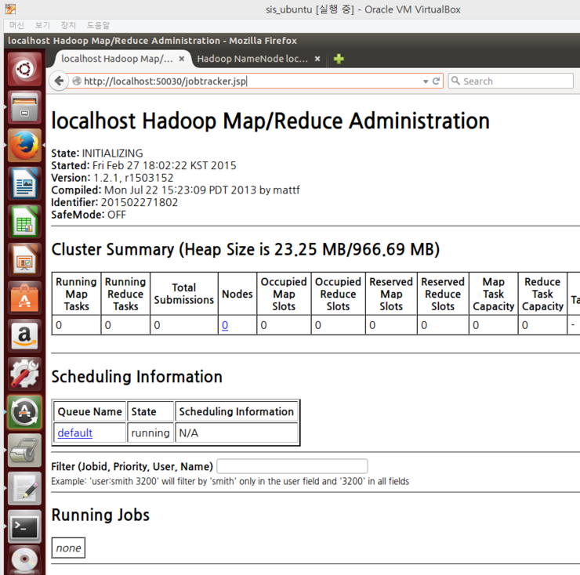Click the job Filter text field
Screen dimensions: 580x575
click(292, 466)
